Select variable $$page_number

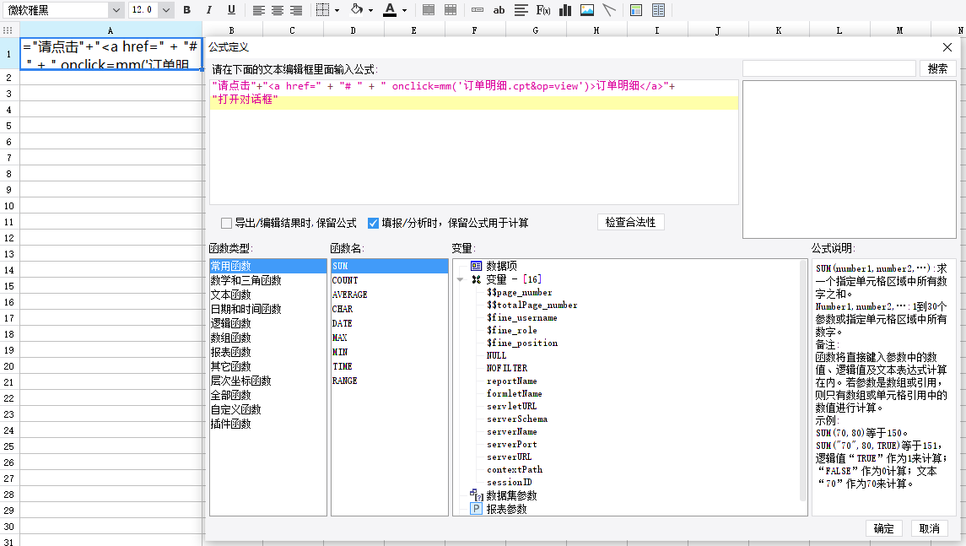[520, 293]
